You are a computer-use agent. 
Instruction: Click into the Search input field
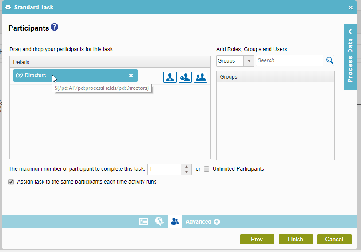click(290, 60)
